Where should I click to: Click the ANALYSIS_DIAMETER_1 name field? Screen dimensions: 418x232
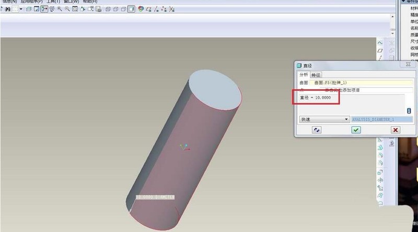tap(382, 119)
